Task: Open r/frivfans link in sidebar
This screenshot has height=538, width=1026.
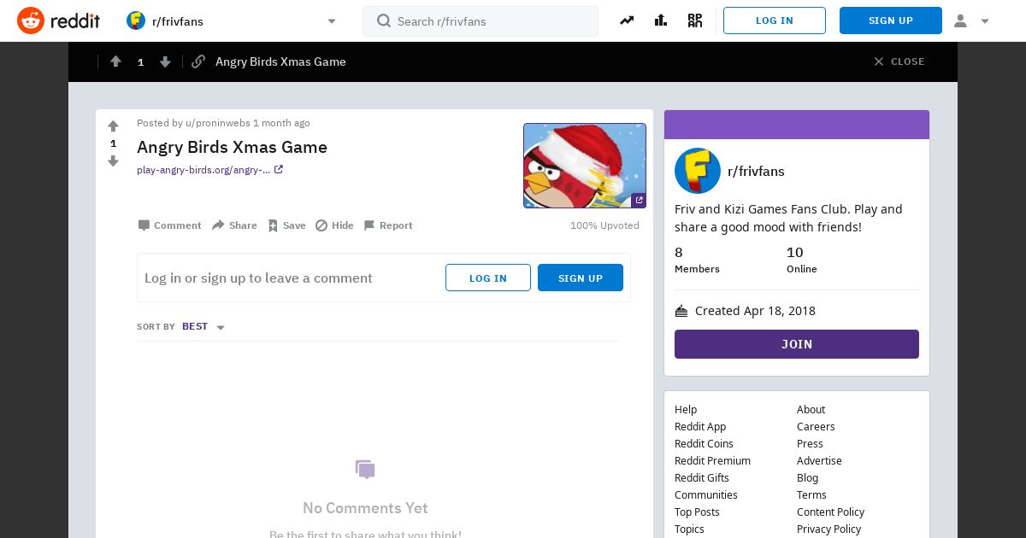Action: (756, 171)
